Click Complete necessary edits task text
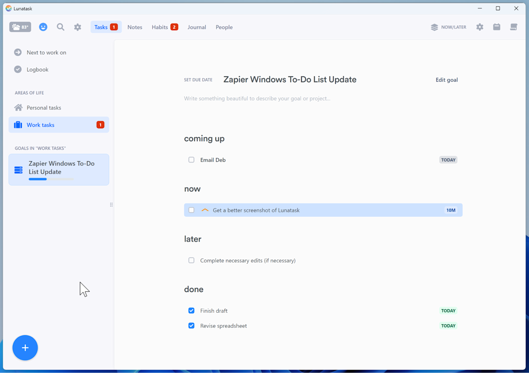 click(248, 260)
